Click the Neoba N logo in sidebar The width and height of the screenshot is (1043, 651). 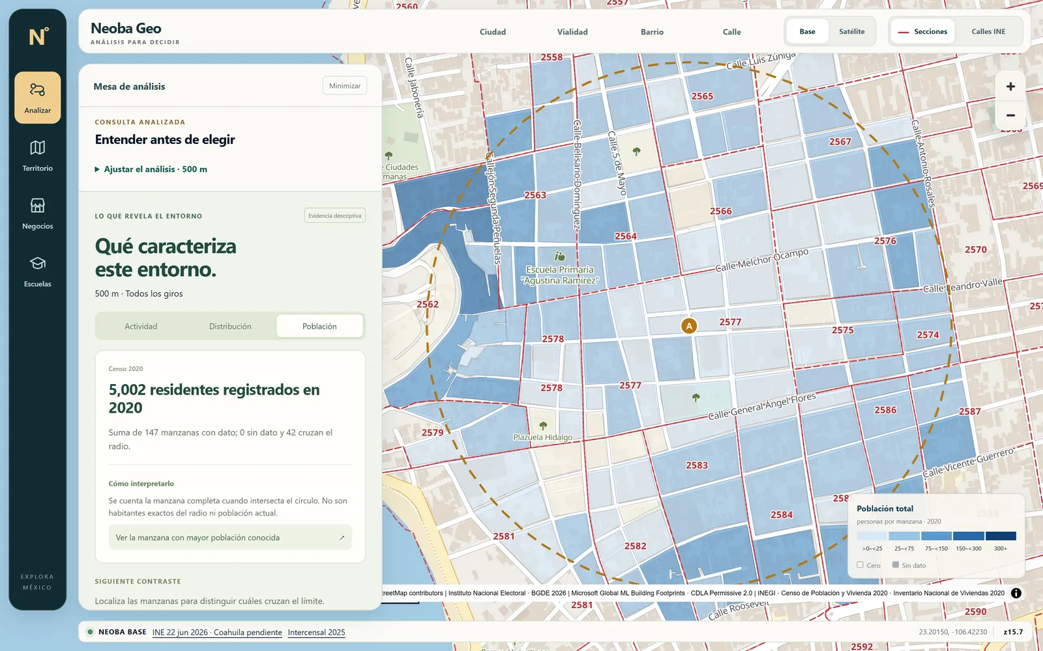tap(38, 36)
